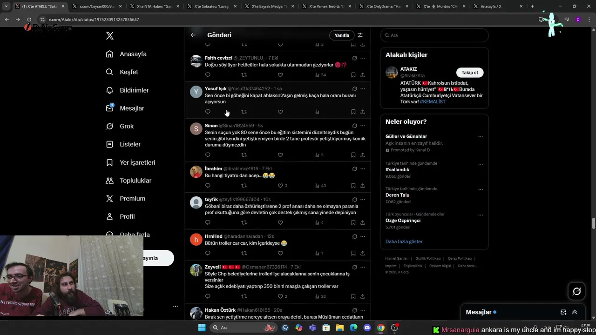Viewport: 596px width, 335px height.
Task: Like Yusuf Işık's reply
Action: 280,112
